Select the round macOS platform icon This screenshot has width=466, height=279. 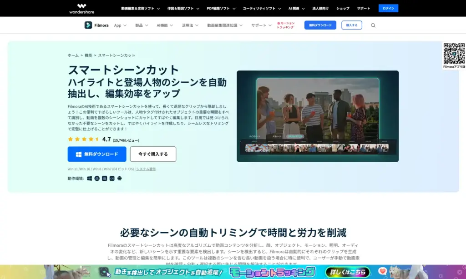pyautogui.click(x=97, y=179)
